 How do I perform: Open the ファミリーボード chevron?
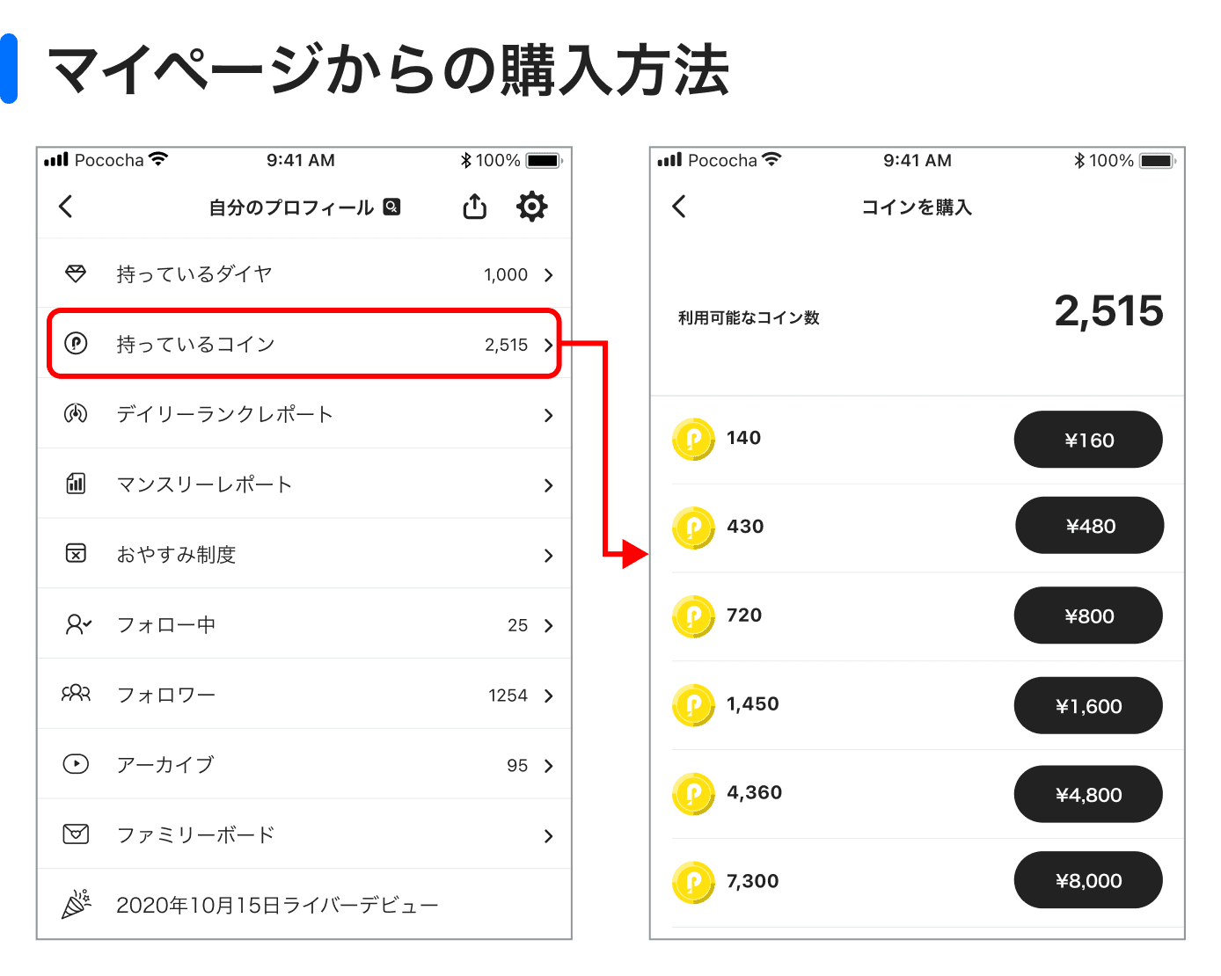548,836
